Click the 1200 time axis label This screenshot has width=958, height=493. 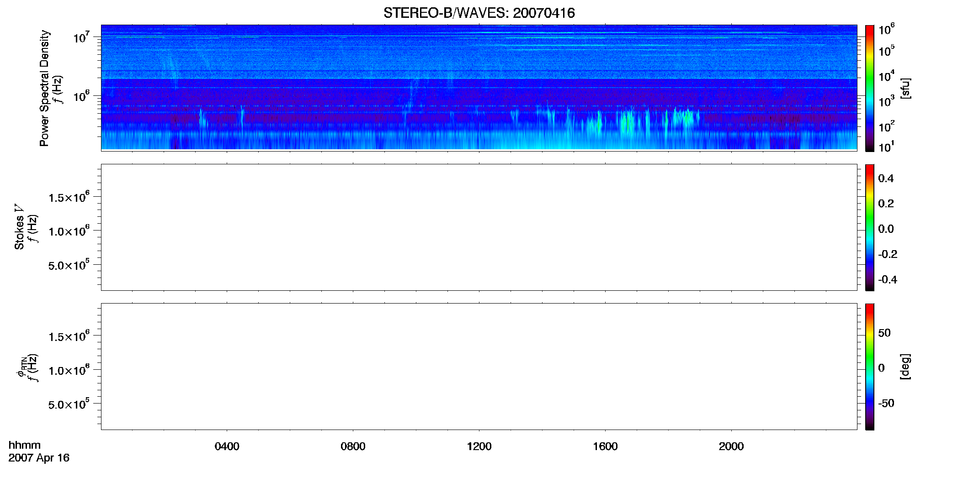click(479, 446)
